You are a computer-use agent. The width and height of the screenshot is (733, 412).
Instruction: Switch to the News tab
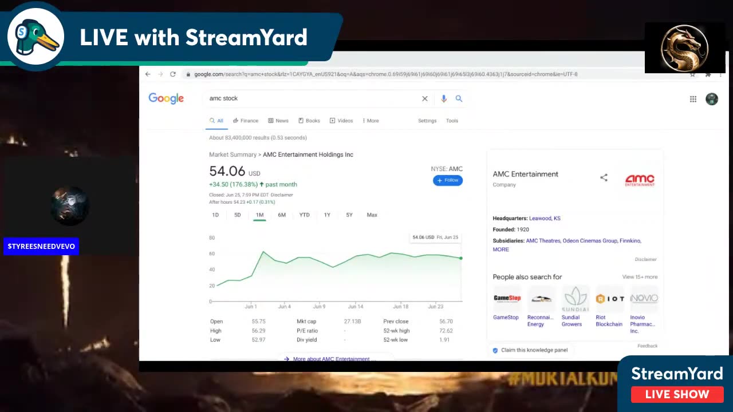[x=278, y=121]
